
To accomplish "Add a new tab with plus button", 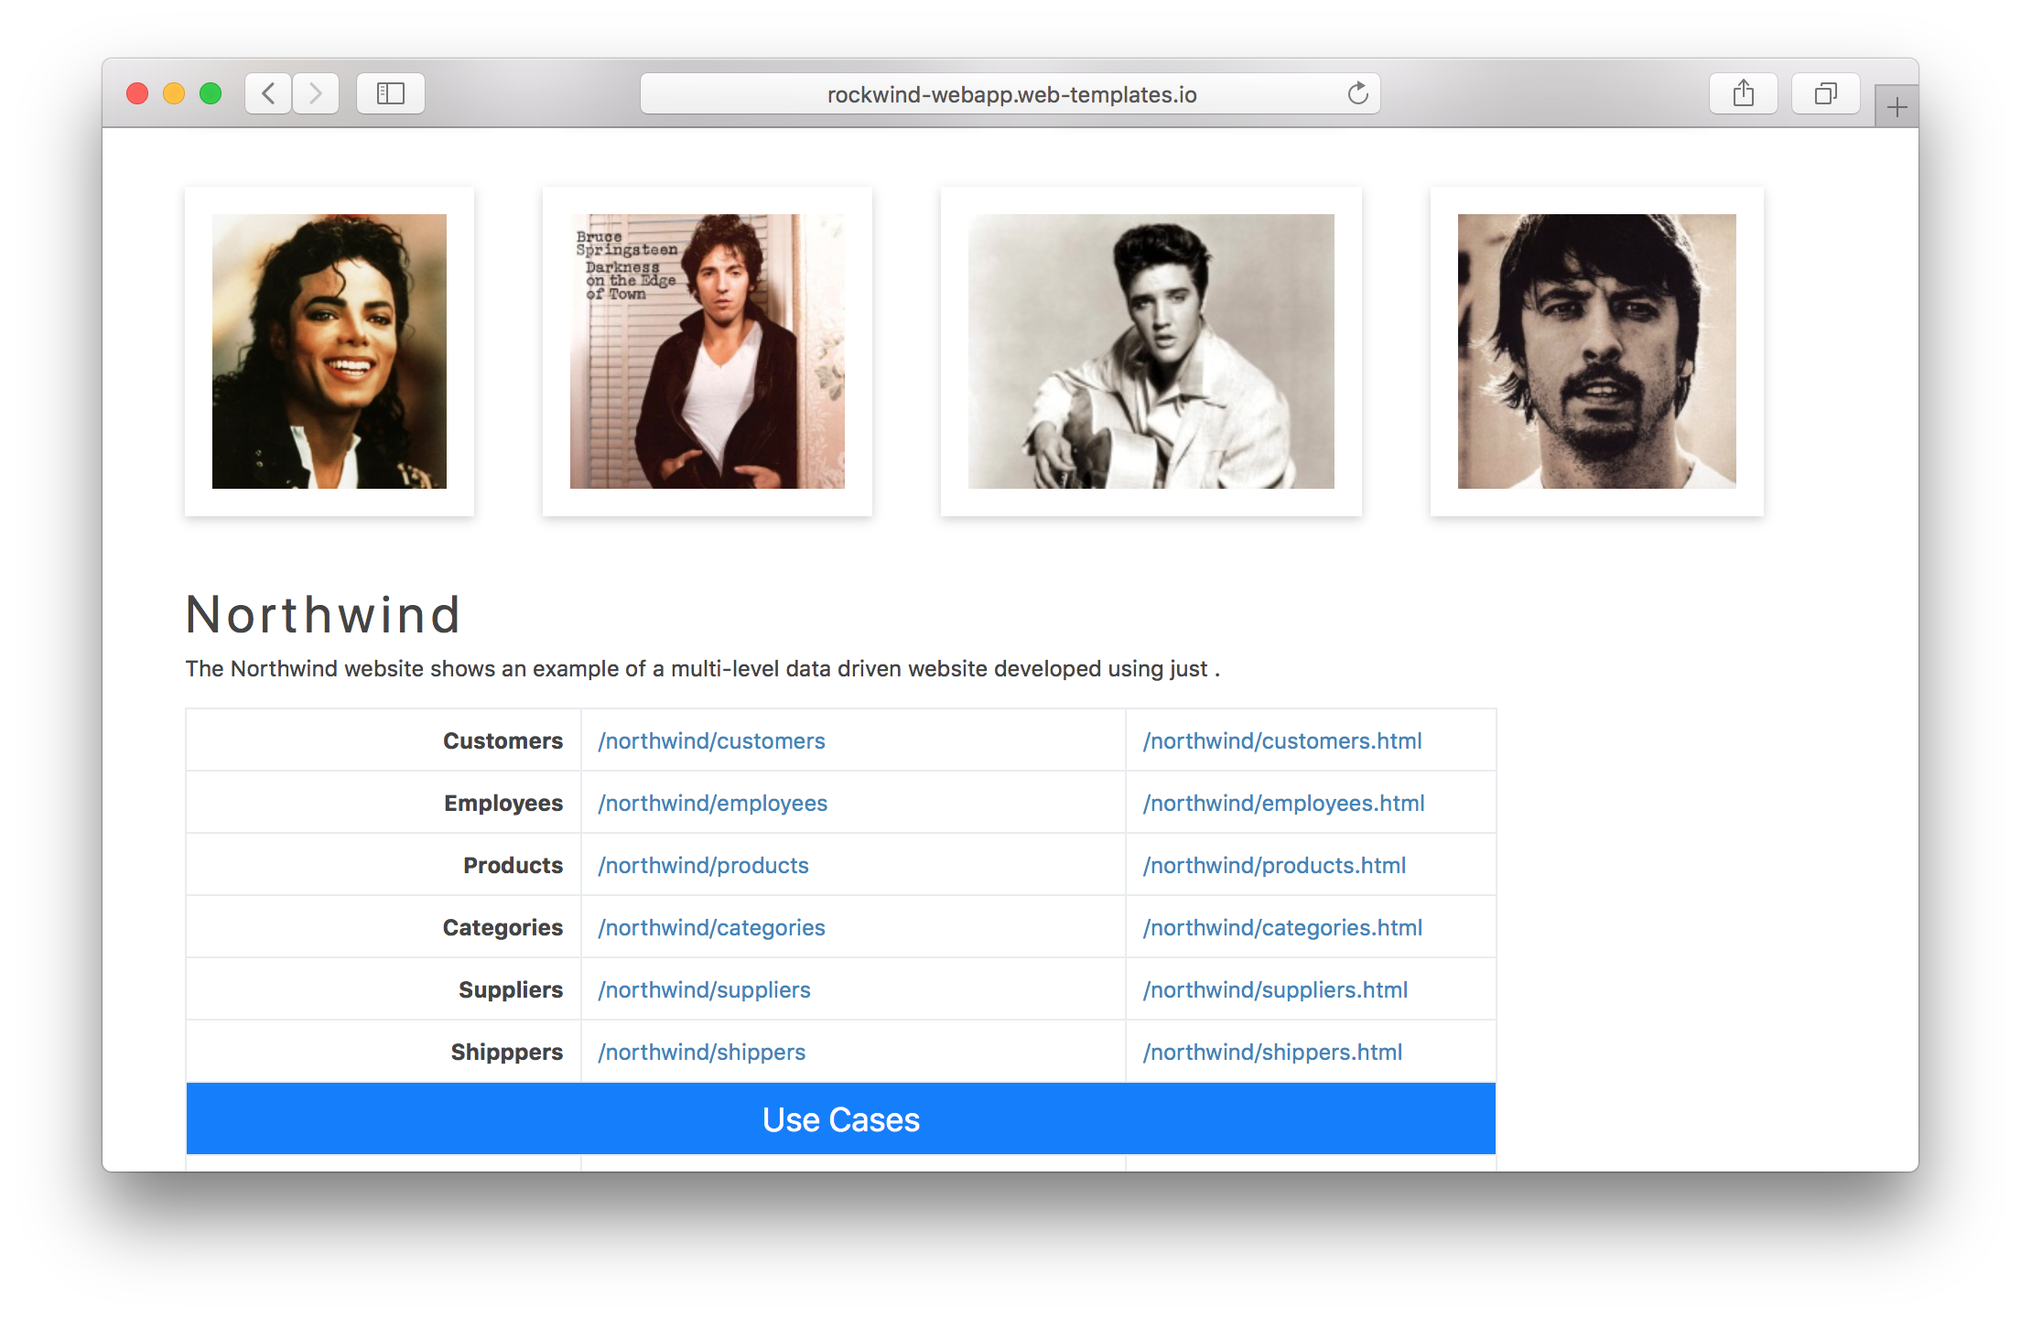I will (1897, 108).
